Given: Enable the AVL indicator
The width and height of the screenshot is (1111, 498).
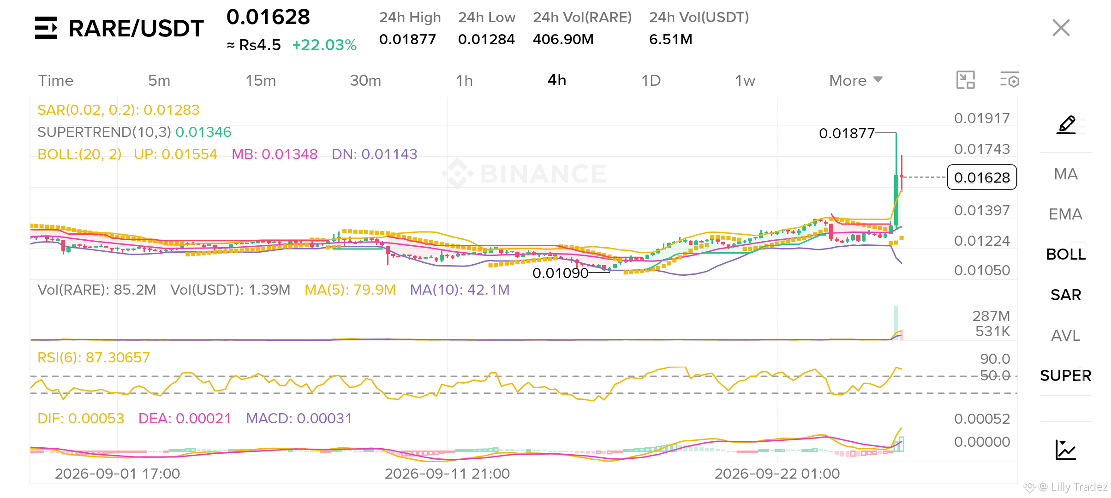Looking at the screenshot, I should (1066, 335).
